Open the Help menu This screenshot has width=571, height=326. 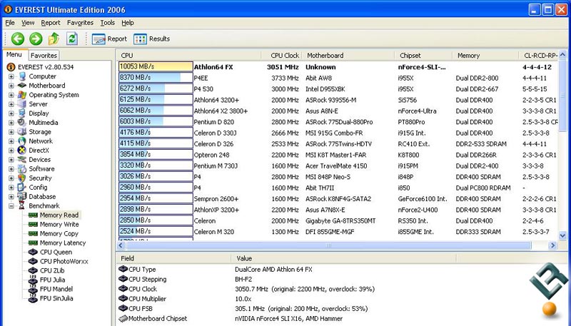coord(128,23)
